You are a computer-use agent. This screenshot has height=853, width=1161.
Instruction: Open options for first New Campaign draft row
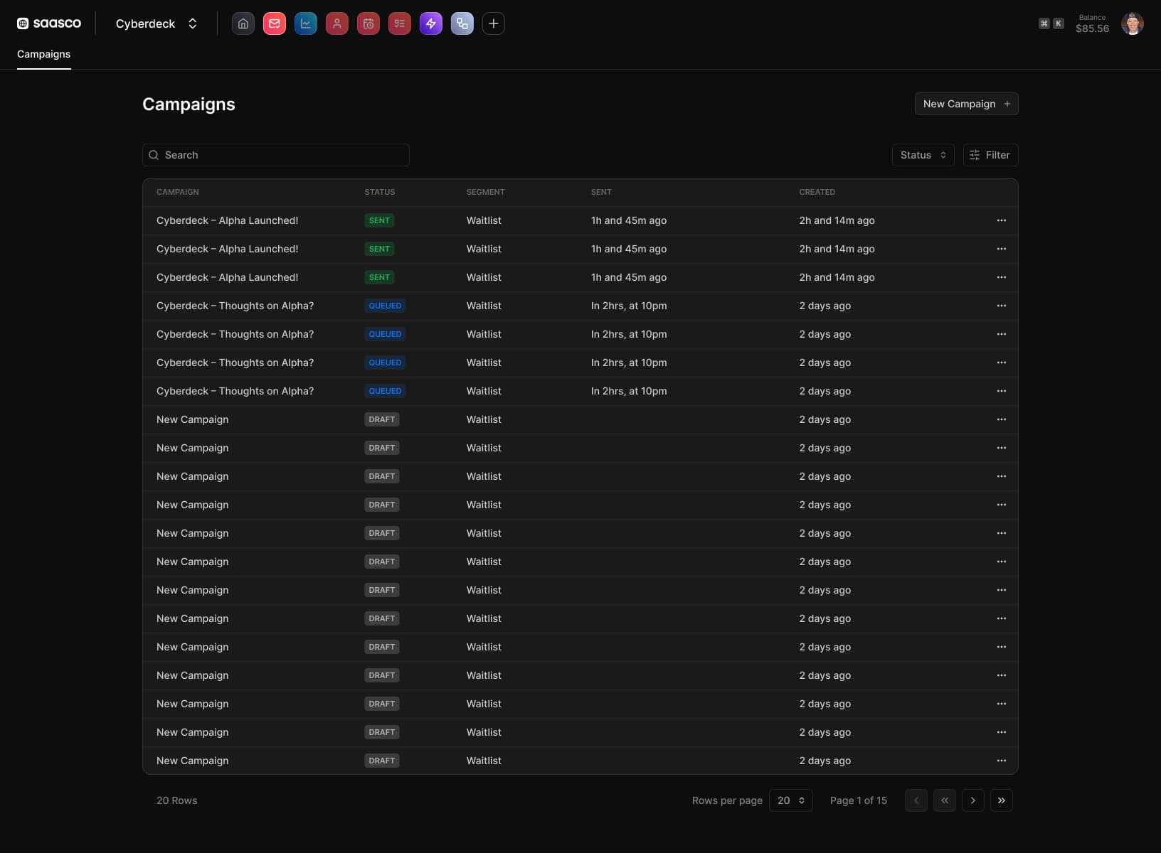1001,419
